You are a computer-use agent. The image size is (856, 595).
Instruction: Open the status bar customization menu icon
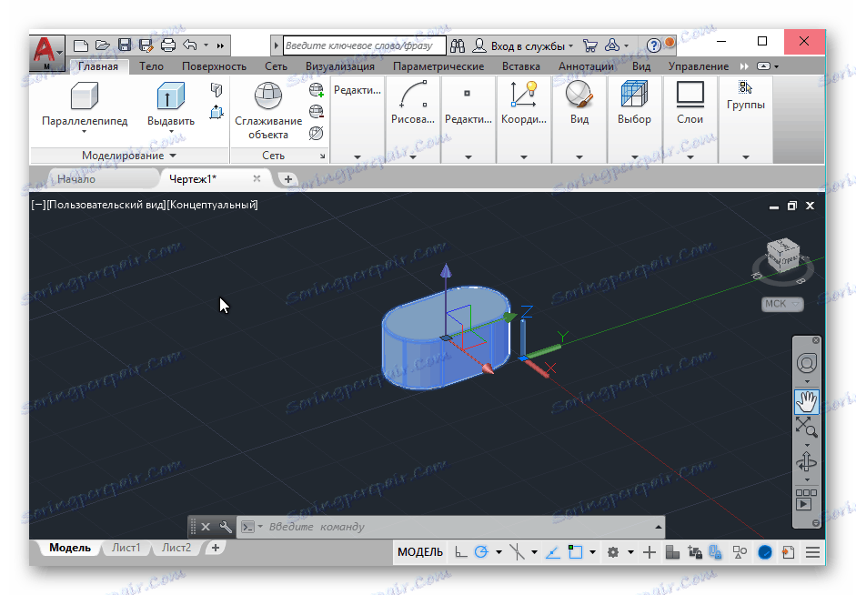pos(812,552)
